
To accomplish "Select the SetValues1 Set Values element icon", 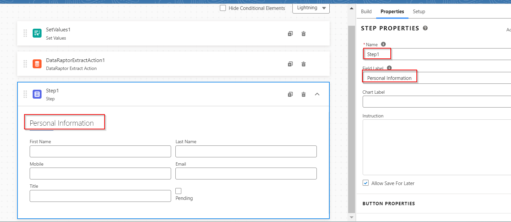I will click(37, 33).
